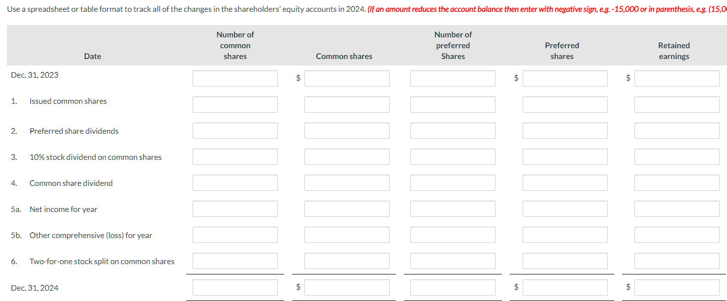The height and width of the screenshot is (301, 727).
Task: Click 10% stock dividend common shares amount field
Action: (347, 156)
